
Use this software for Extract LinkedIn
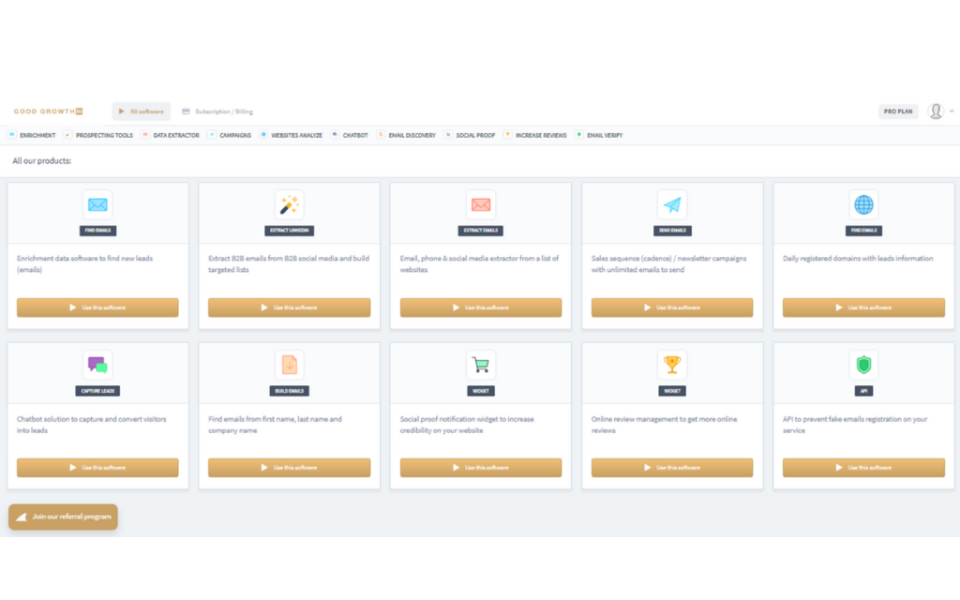pos(289,307)
